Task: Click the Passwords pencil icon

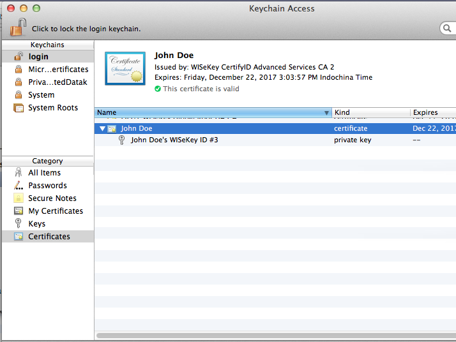Action: (x=19, y=186)
